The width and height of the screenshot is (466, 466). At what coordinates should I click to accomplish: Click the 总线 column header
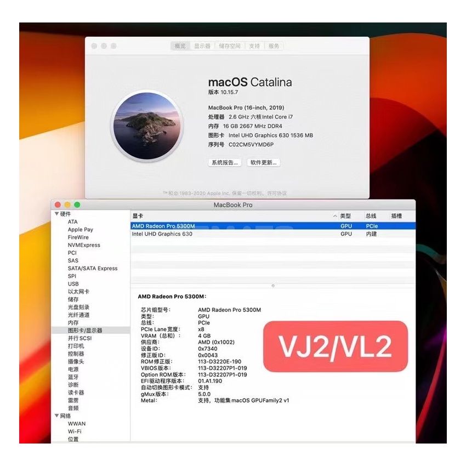(371, 216)
